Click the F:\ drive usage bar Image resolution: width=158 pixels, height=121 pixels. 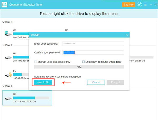click(x=21, y=75)
